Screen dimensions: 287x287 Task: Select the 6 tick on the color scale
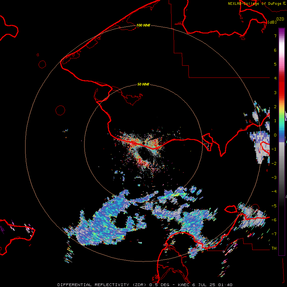tap(275, 50)
